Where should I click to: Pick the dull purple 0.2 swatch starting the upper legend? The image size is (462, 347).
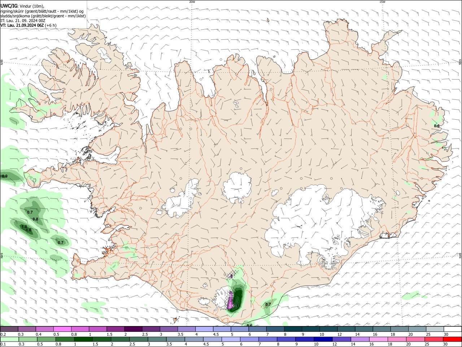click(x=9, y=329)
